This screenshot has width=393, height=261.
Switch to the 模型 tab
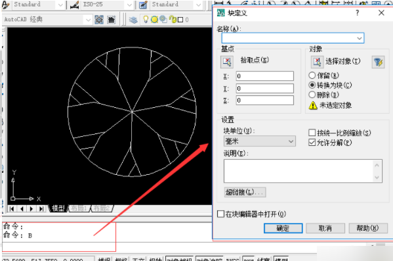pos(58,208)
